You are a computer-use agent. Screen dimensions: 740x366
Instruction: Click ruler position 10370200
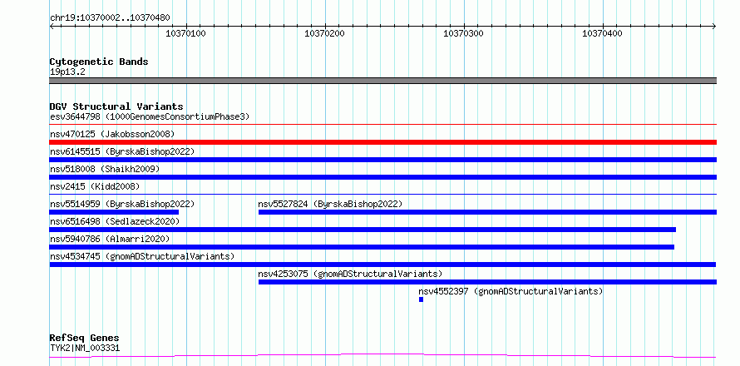click(x=325, y=33)
